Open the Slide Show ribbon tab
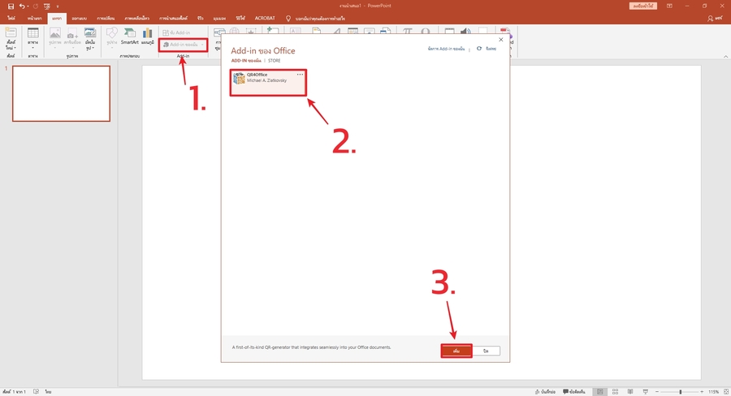 (x=174, y=19)
